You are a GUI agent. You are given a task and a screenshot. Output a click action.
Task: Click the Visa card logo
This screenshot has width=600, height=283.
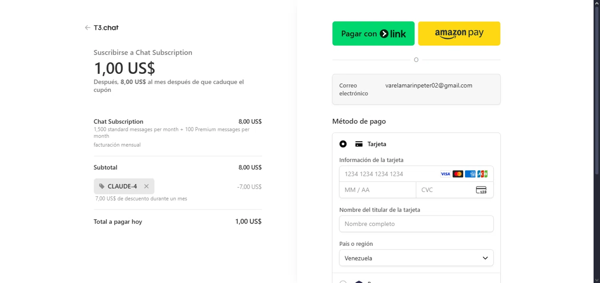pyautogui.click(x=445, y=174)
